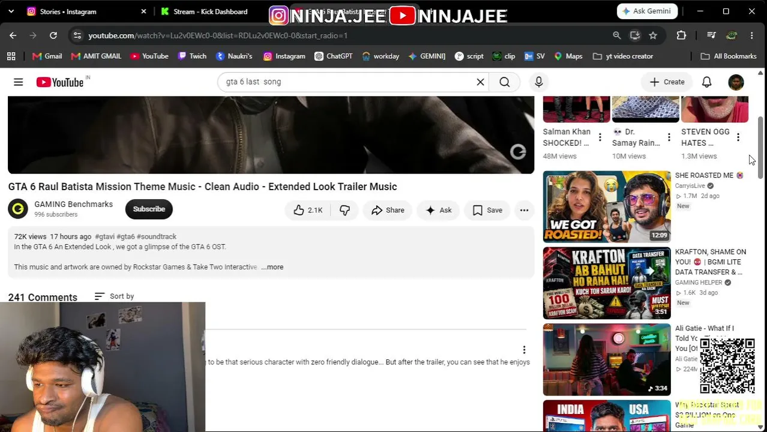767x432 pixels.
Task: Open the Create button
Action: point(667,82)
